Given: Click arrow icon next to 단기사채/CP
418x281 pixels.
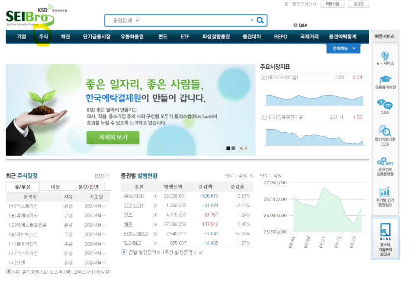Looking at the screenshot, I should point(155,234).
